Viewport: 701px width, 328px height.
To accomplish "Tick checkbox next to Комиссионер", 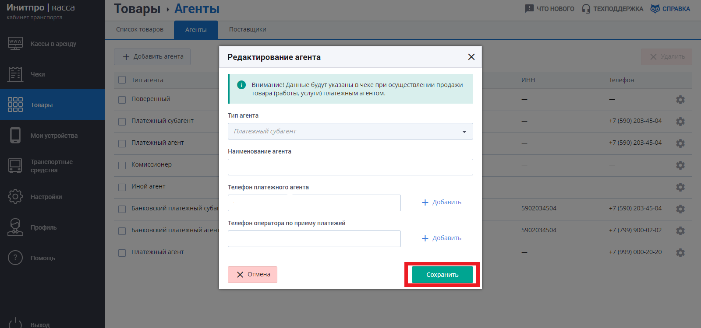I will tap(122, 165).
